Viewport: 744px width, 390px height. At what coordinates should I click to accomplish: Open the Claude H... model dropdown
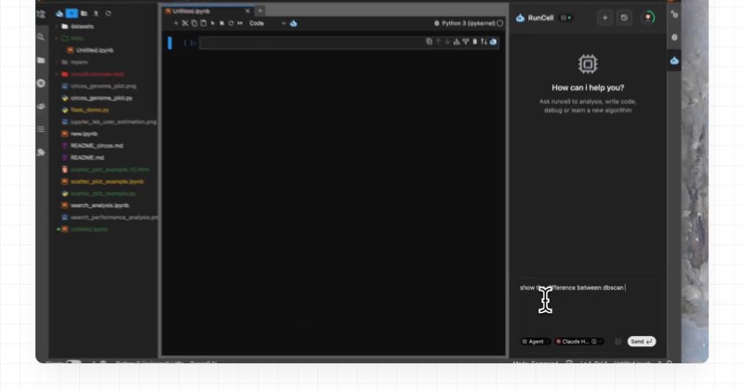[578, 341]
